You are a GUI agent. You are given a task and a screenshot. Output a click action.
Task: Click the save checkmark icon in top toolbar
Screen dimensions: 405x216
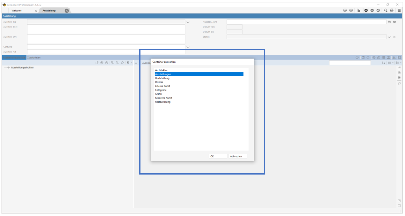click(345, 10)
